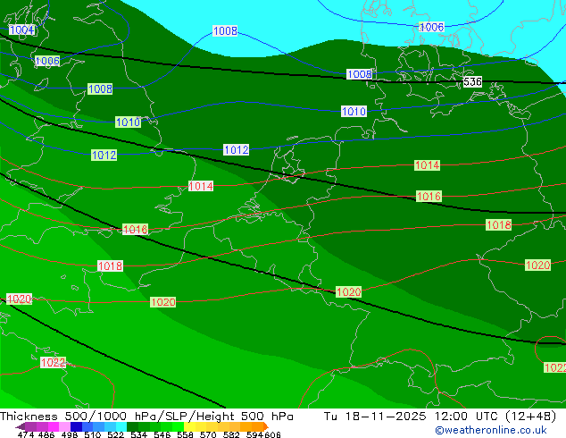Image resolution: width=566 pixels, height=438 pixels.
Task: Click the 510 value on the legend
Action: (x=93, y=434)
